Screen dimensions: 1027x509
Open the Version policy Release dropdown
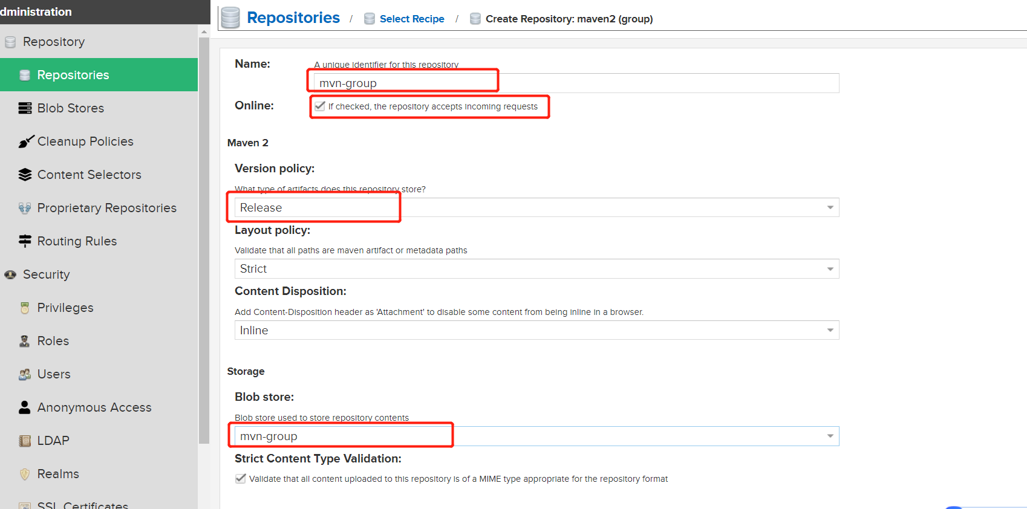[x=536, y=207]
